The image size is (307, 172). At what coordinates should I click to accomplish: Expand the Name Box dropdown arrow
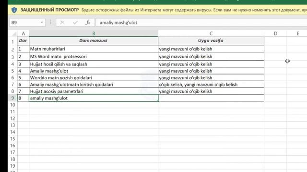click(x=42, y=22)
